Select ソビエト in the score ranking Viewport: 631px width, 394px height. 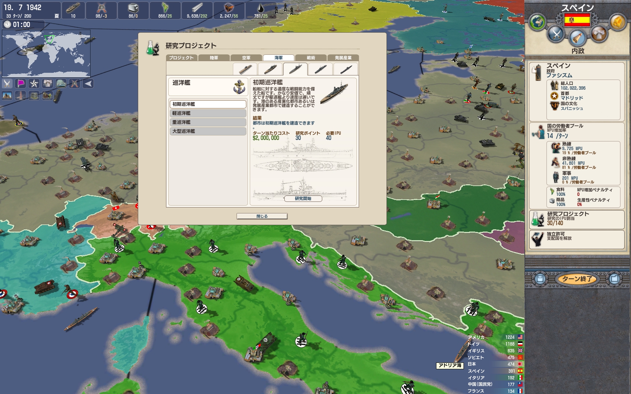click(x=495, y=358)
